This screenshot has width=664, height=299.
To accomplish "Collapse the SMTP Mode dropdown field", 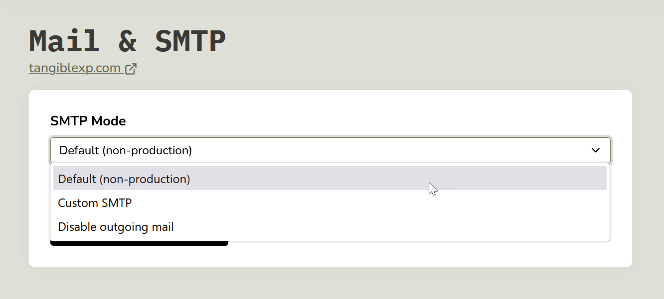I will [x=329, y=150].
